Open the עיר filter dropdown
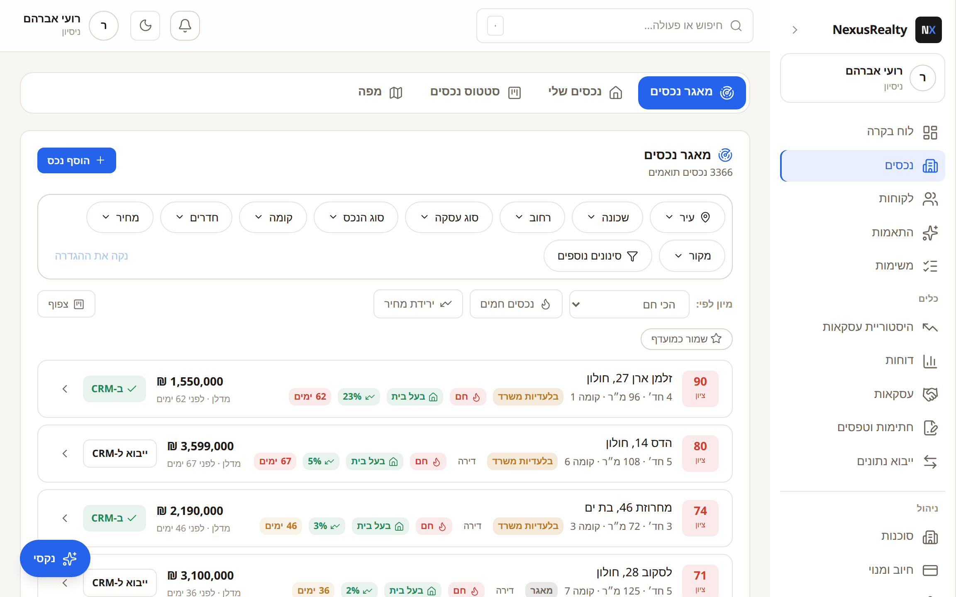 pyautogui.click(x=687, y=218)
